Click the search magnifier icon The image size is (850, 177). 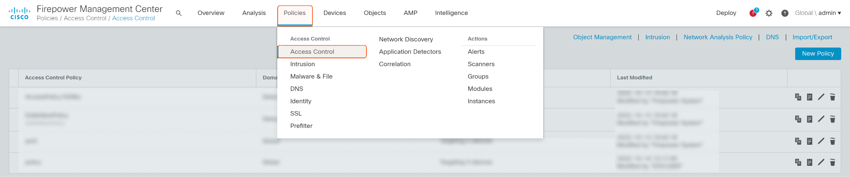click(x=179, y=13)
